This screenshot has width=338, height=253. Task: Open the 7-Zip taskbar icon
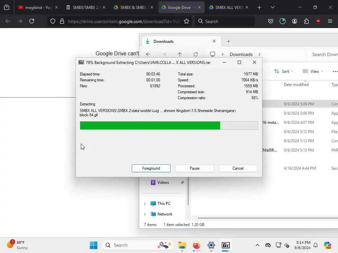pyautogui.click(x=226, y=245)
